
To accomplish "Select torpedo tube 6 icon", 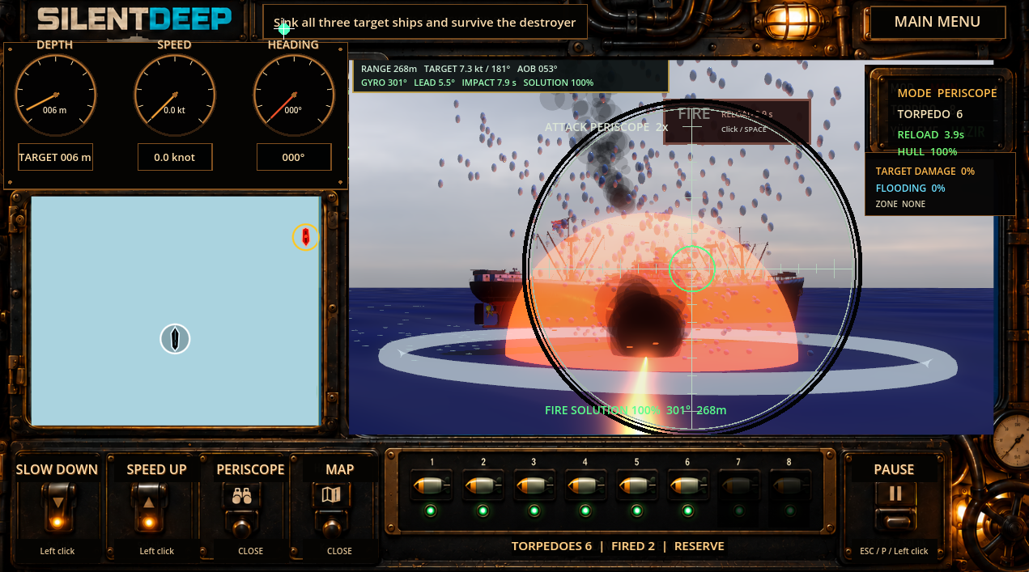I will [x=688, y=485].
